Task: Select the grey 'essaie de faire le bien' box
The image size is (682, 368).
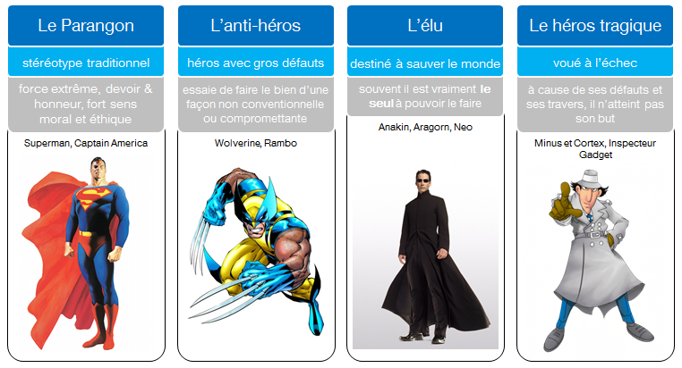Action: (x=256, y=105)
